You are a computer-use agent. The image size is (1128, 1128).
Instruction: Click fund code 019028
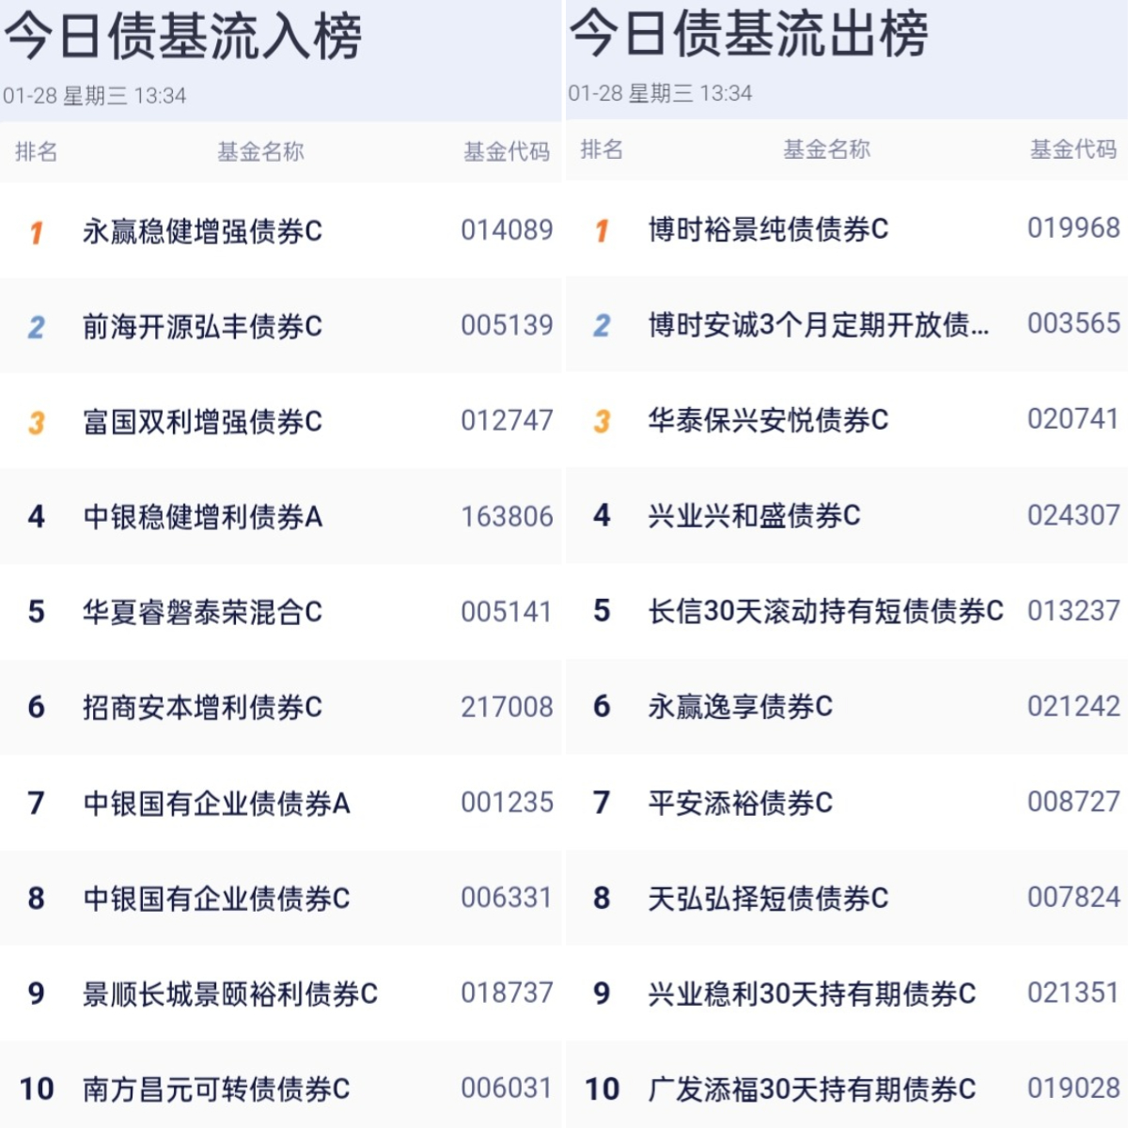[1073, 1089]
